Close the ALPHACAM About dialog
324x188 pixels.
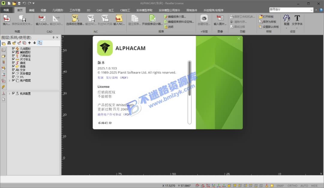click(239, 39)
